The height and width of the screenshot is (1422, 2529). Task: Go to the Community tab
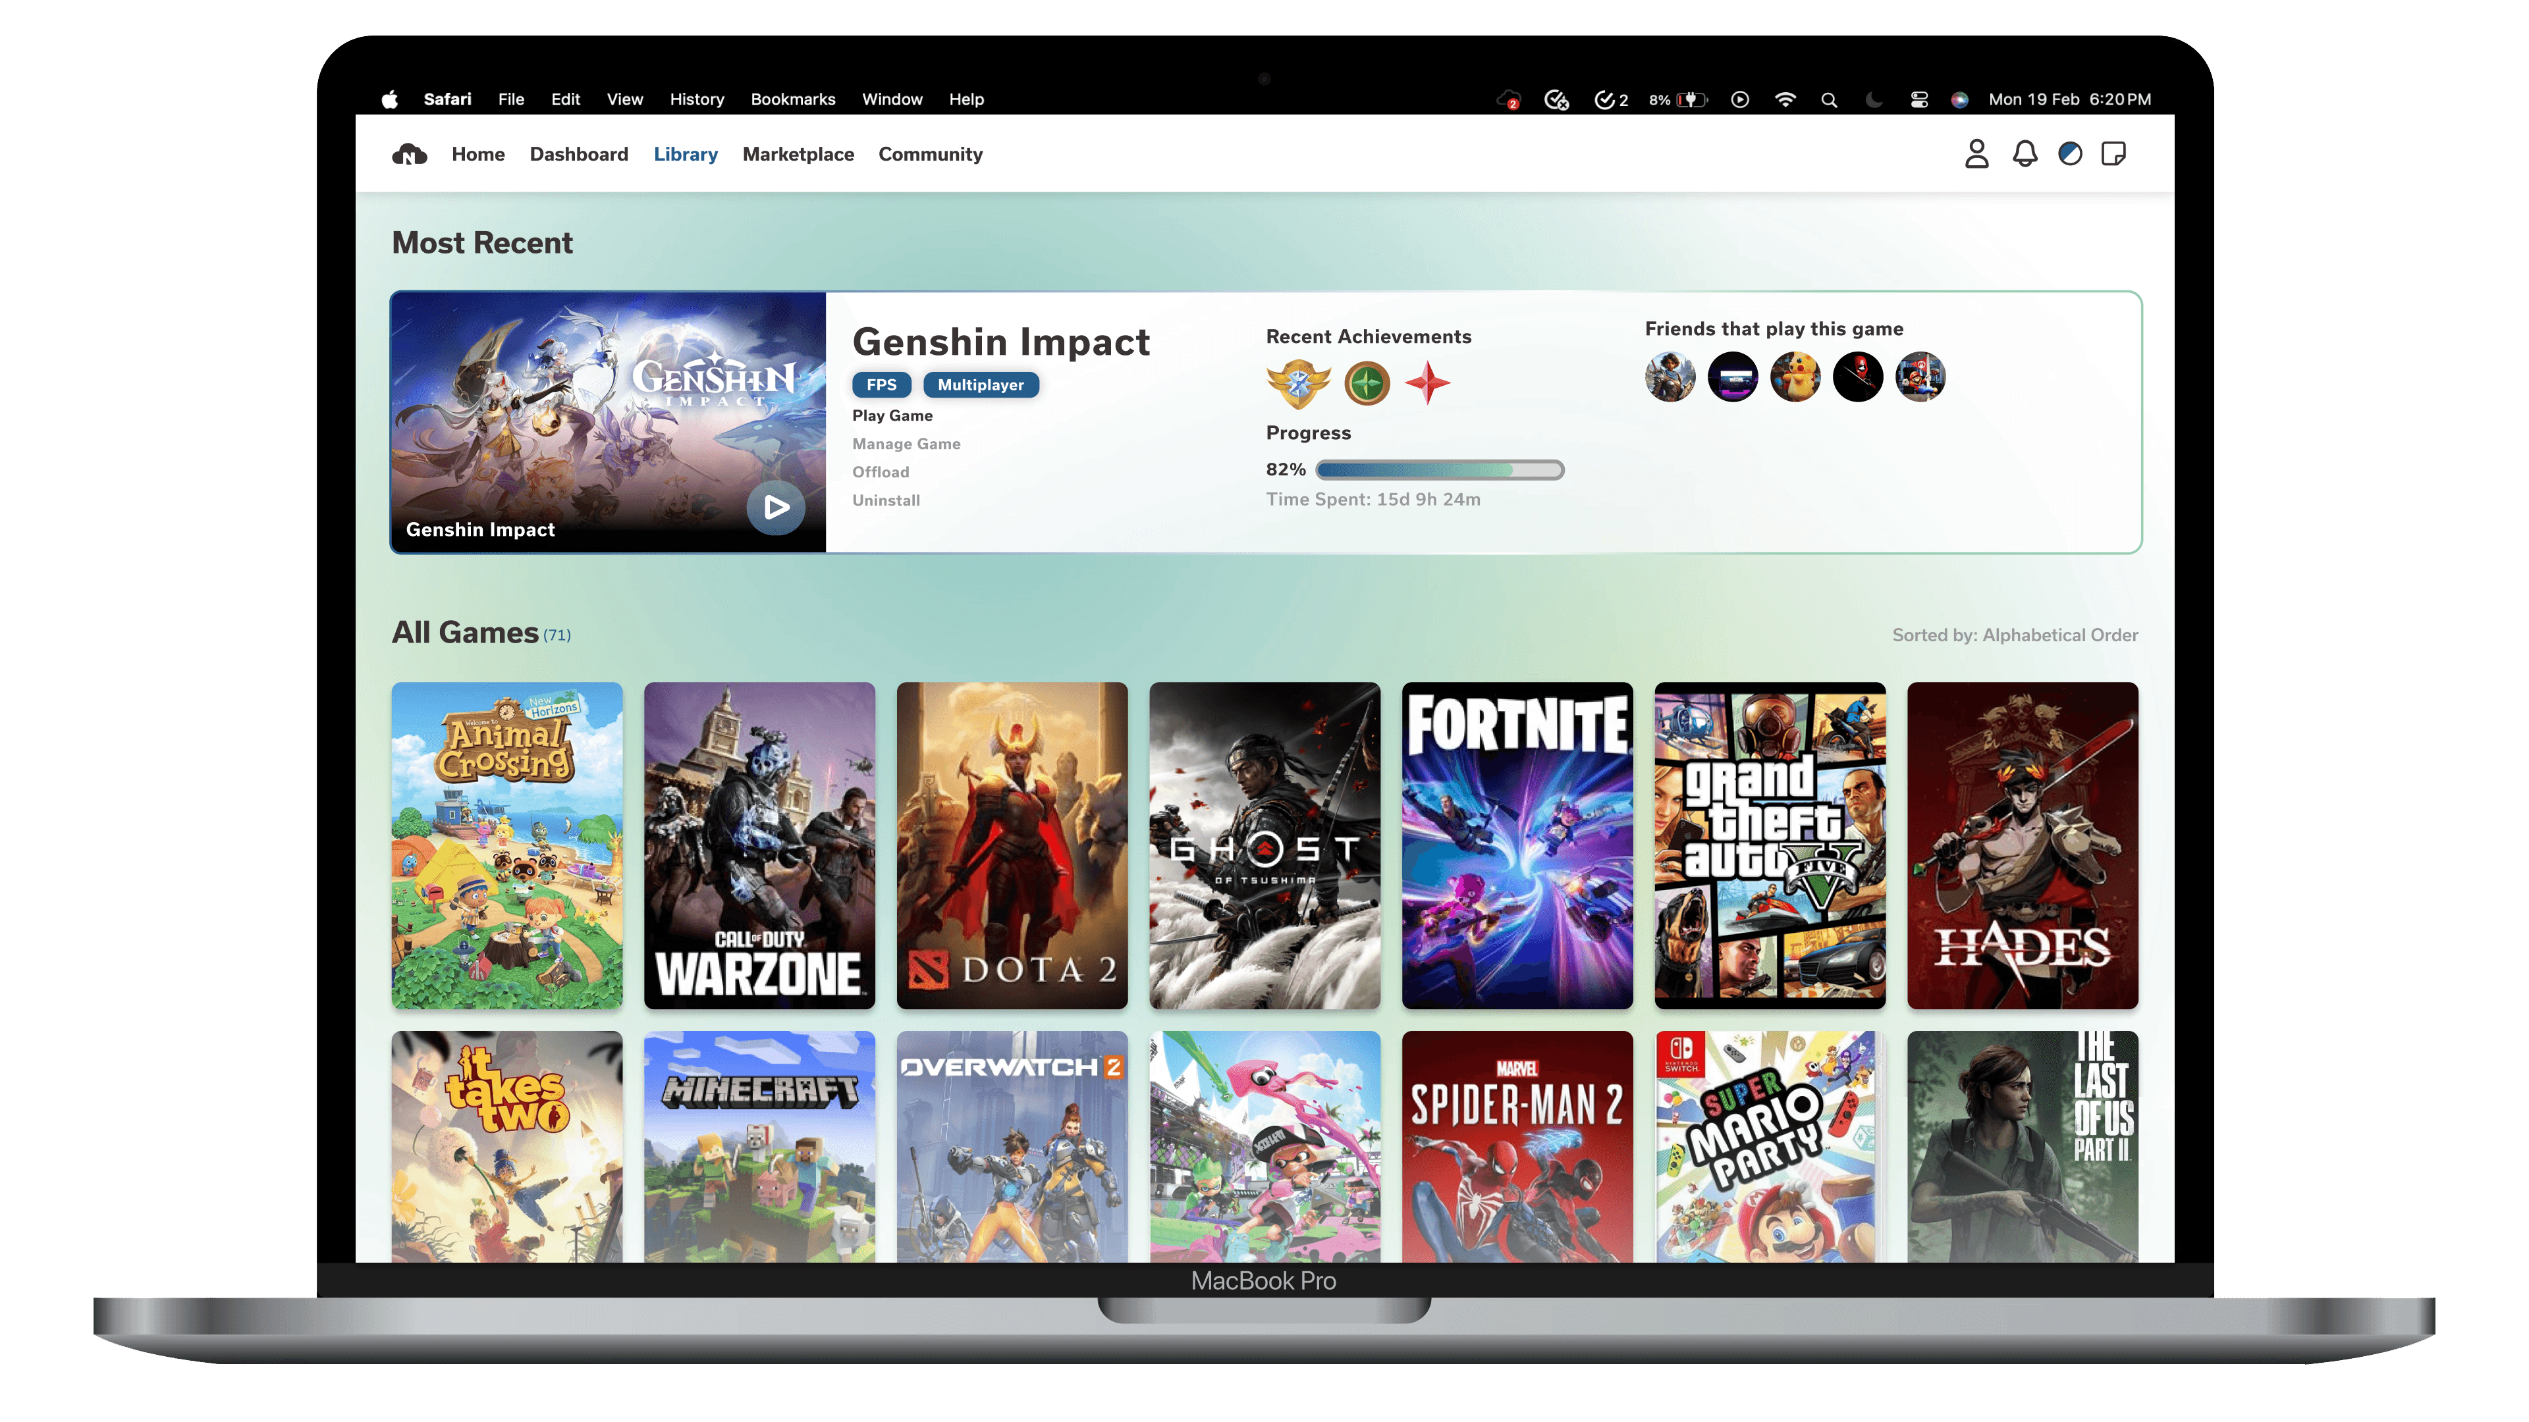tap(930, 154)
